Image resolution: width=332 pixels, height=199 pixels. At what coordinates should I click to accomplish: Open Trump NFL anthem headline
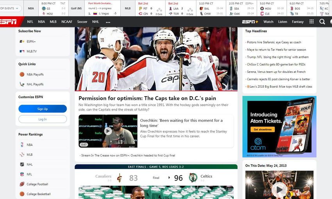[x=278, y=57]
